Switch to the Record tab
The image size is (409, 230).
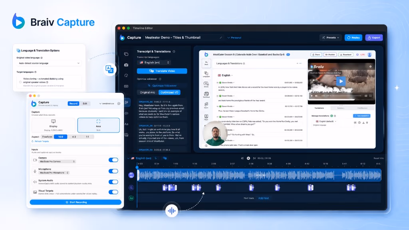pyautogui.click(x=73, y=103)
